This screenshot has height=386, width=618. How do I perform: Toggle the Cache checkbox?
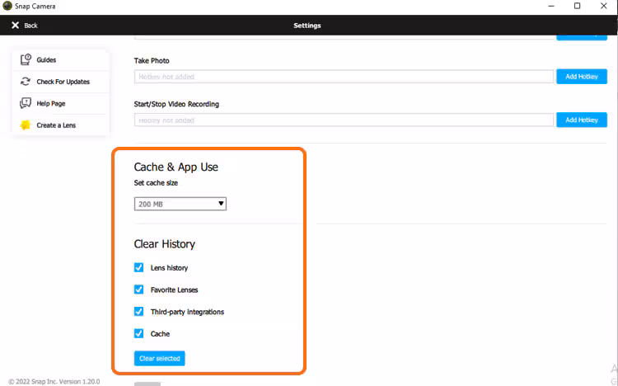(138, 333)
